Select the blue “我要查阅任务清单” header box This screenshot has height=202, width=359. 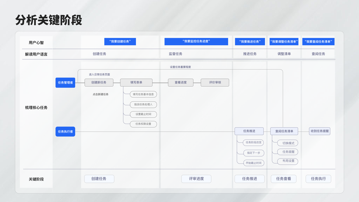[318, 41]
